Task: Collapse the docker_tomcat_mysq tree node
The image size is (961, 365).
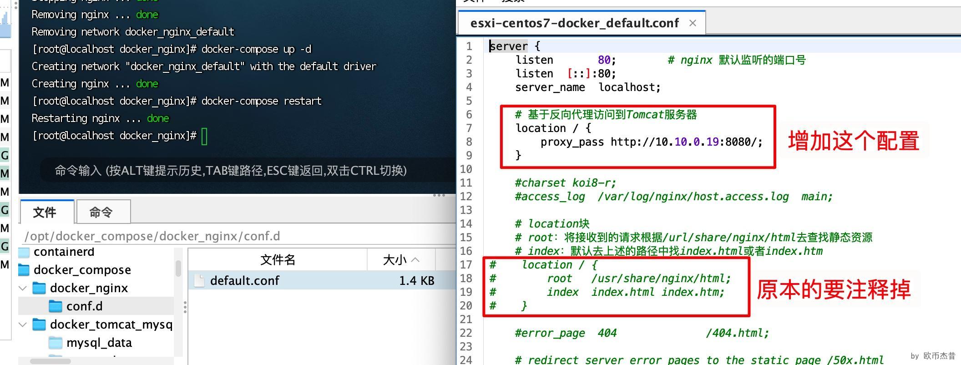Action: [x=22, y=324]
